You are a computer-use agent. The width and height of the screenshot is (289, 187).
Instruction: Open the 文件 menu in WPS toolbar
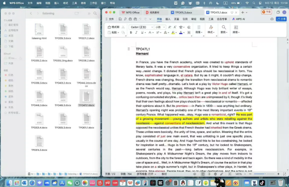click(x=111, y=19)
